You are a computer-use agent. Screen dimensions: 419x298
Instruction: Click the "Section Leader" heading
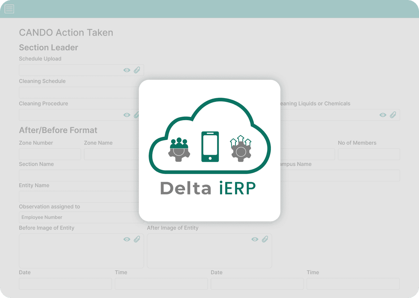coord(49,48)
